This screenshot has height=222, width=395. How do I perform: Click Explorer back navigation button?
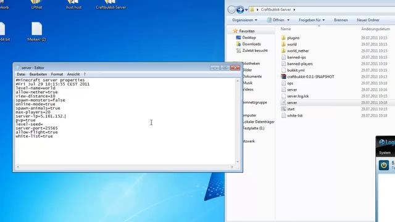click(231, 10)
